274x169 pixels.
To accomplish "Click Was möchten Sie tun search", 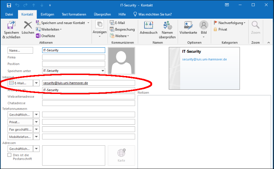I will point(152,14).
